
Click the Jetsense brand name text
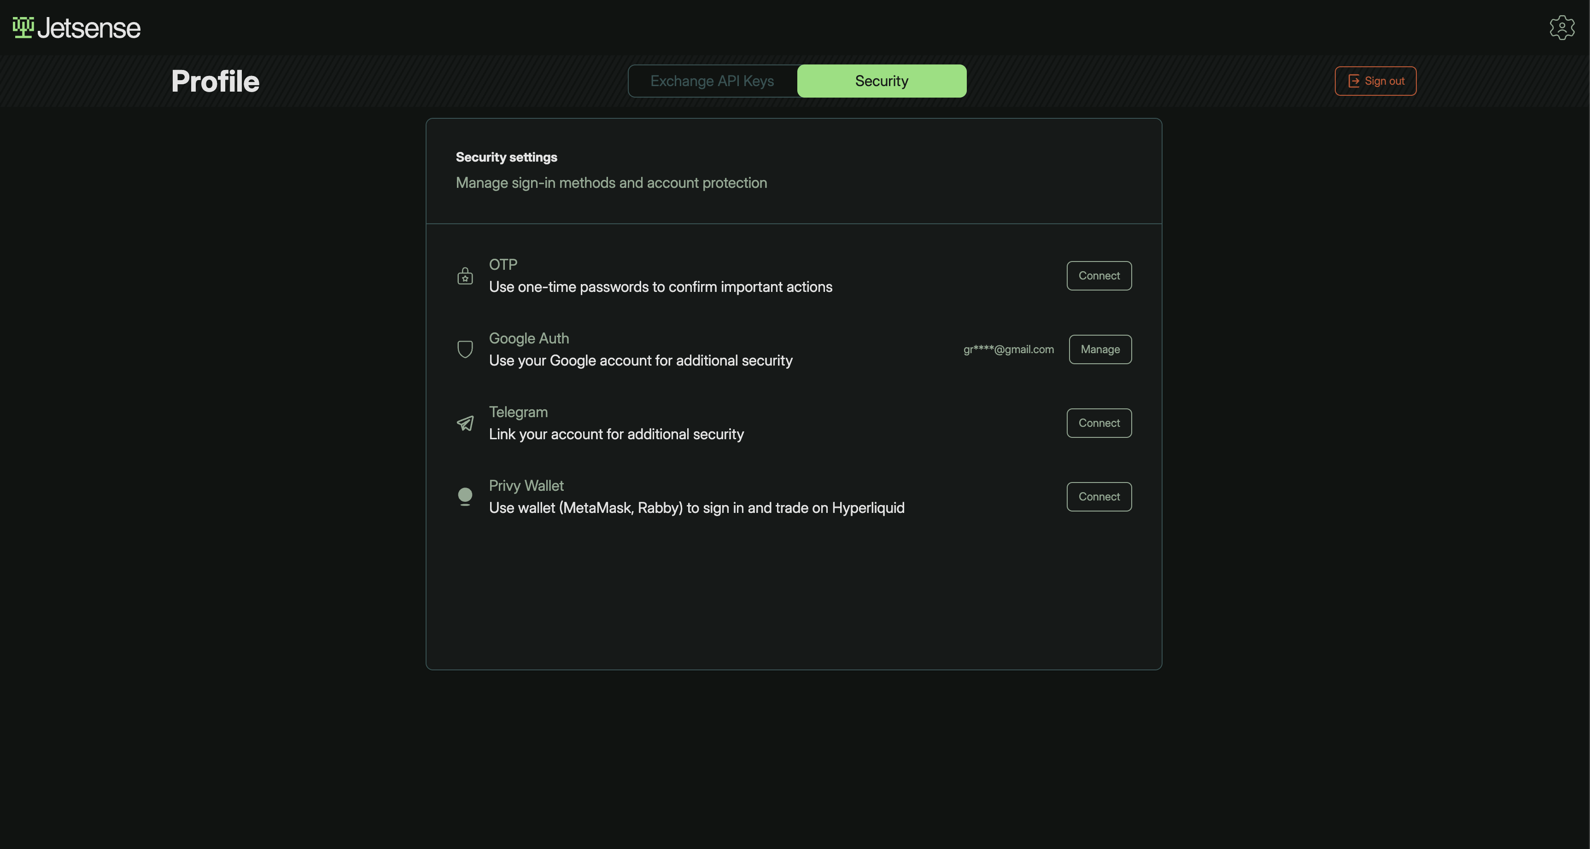tap(89, 29)
